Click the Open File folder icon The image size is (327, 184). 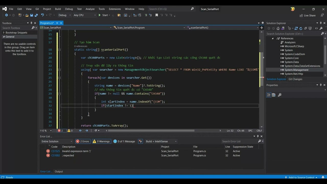pyautogui.click(x=27, y=15)
